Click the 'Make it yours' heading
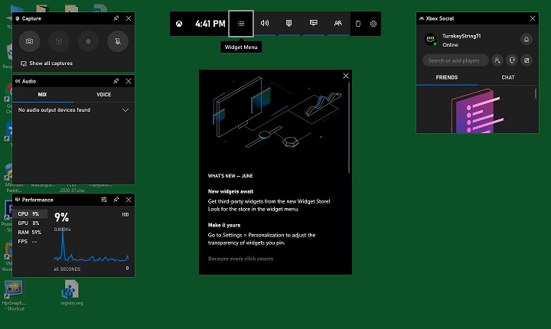 pos(224,225)
